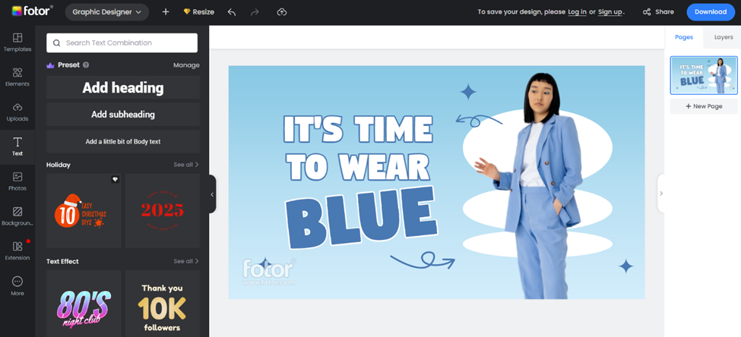Select the BLUE text on canvas
Image resolution: width=741 pixels, height=337 pixels.
click(362, 218)
